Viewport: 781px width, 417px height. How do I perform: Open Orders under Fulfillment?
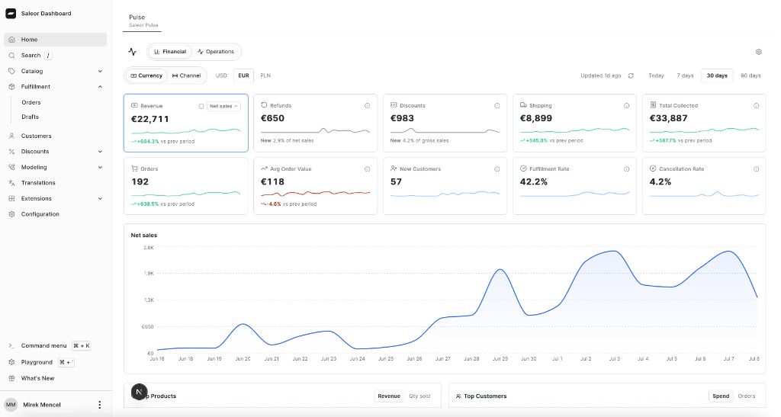click(31, 102)
